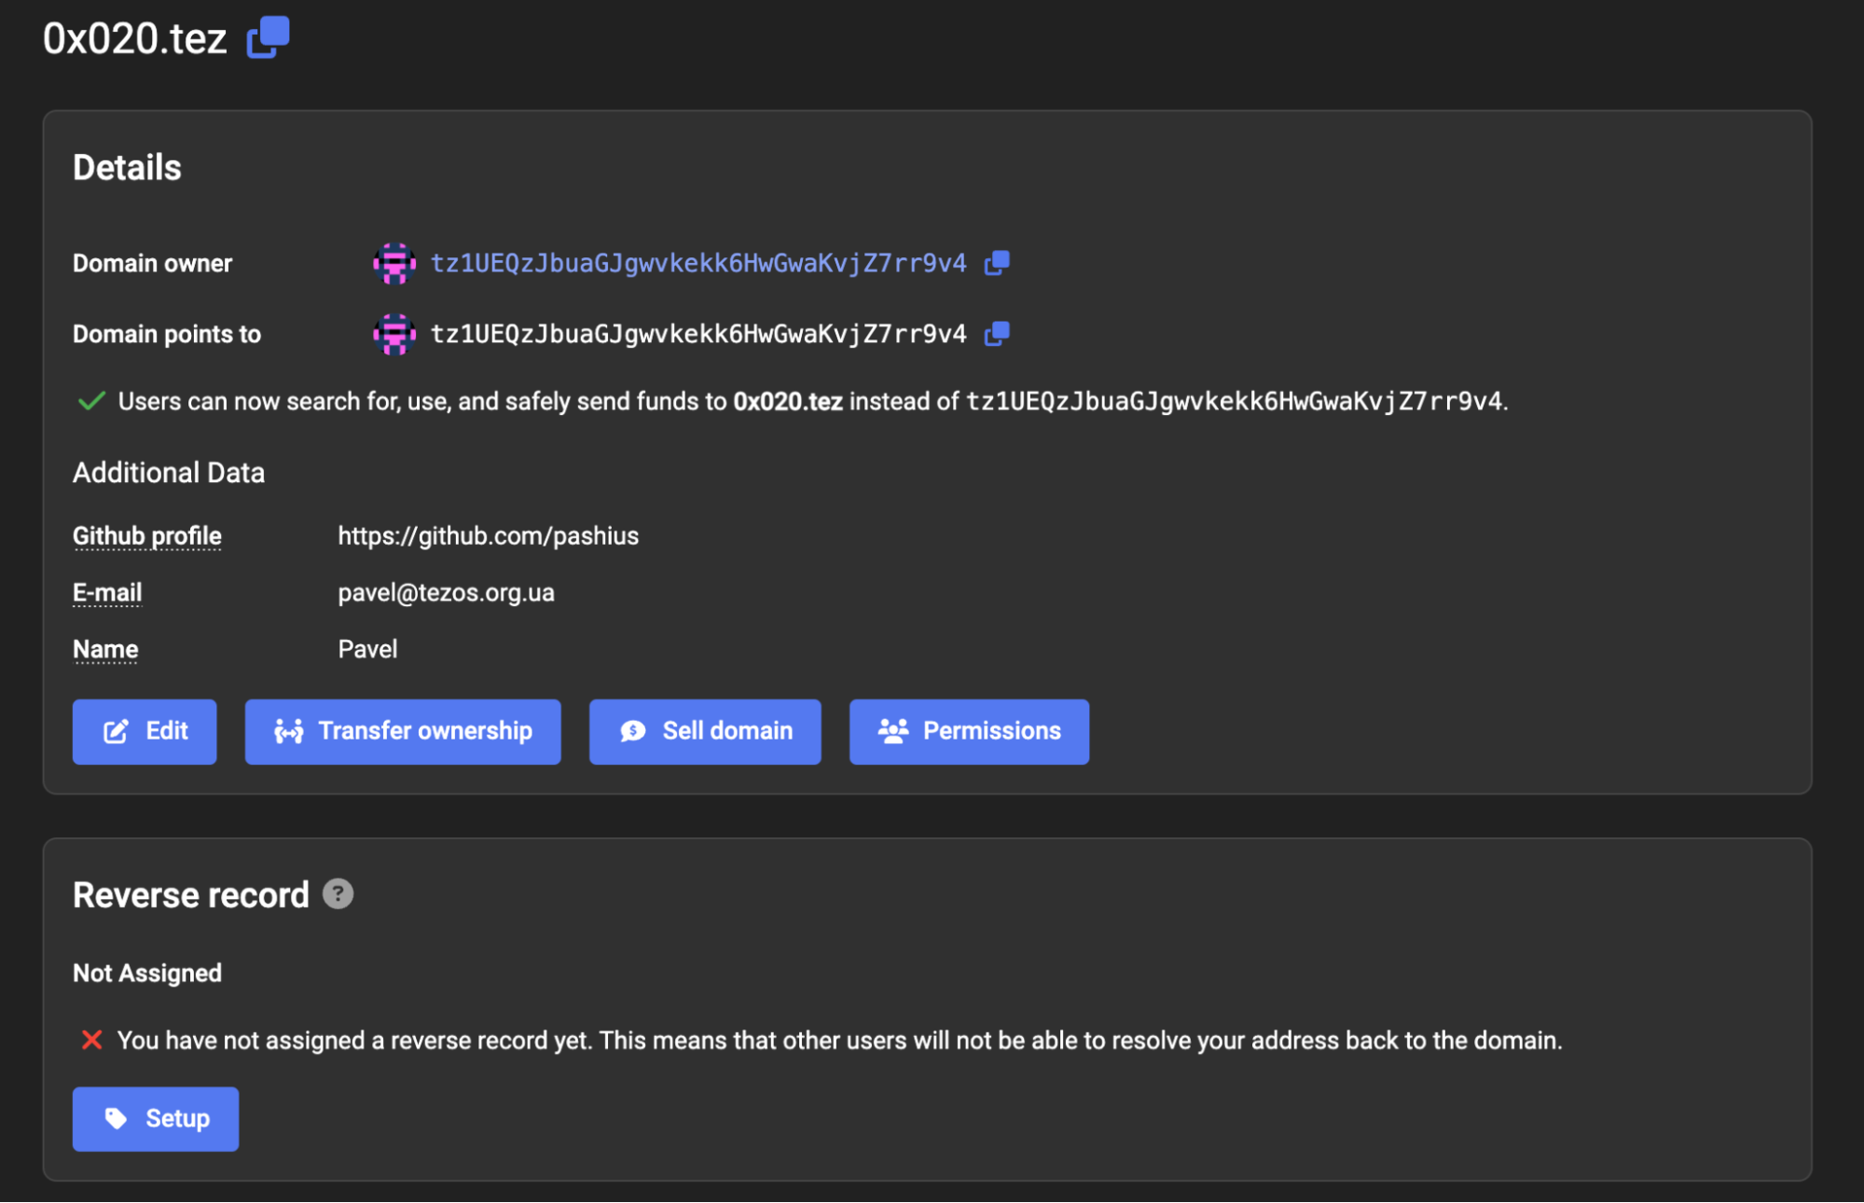
Task: Click the points-to address identicon avatar
Action: coord(394,334)
